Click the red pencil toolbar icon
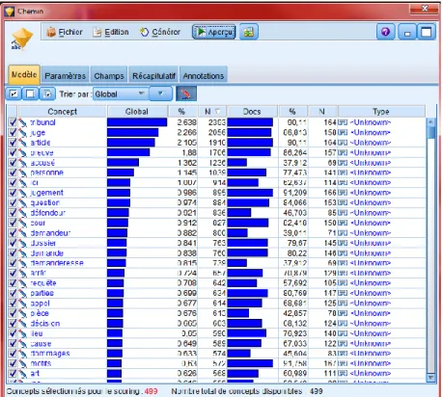The width and height of the screenshot is (443, 397). [x=186, y=93]
